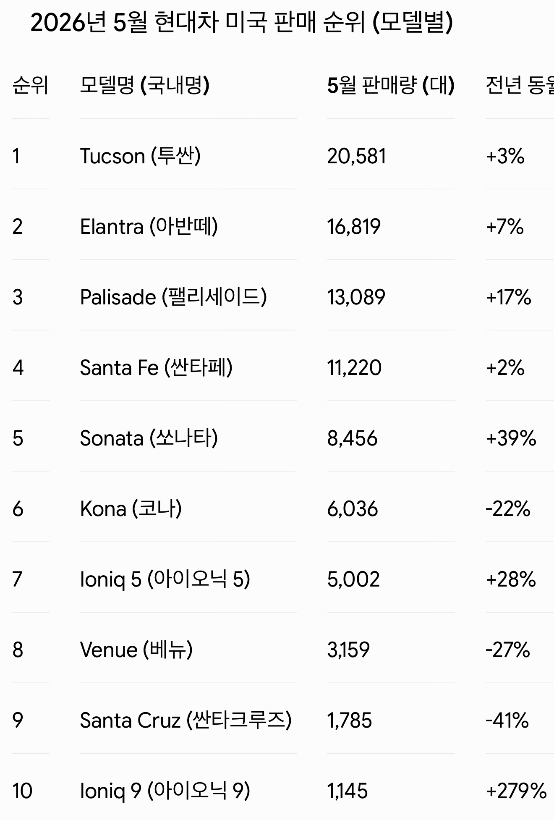Select the -41% change value
The height and width of the screenshot is (820, 554).
click(x=507, y=720)
